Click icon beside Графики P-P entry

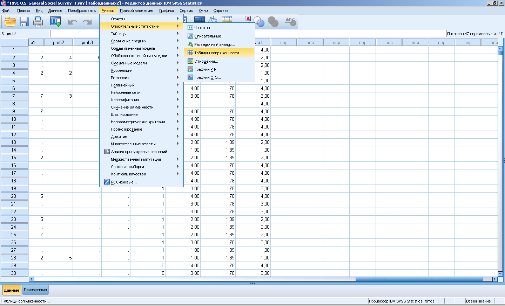point(190,69)
